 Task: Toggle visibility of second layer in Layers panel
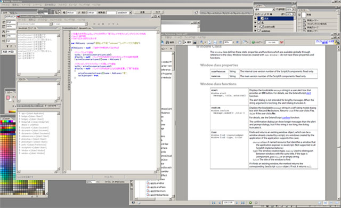click(256, 22)
